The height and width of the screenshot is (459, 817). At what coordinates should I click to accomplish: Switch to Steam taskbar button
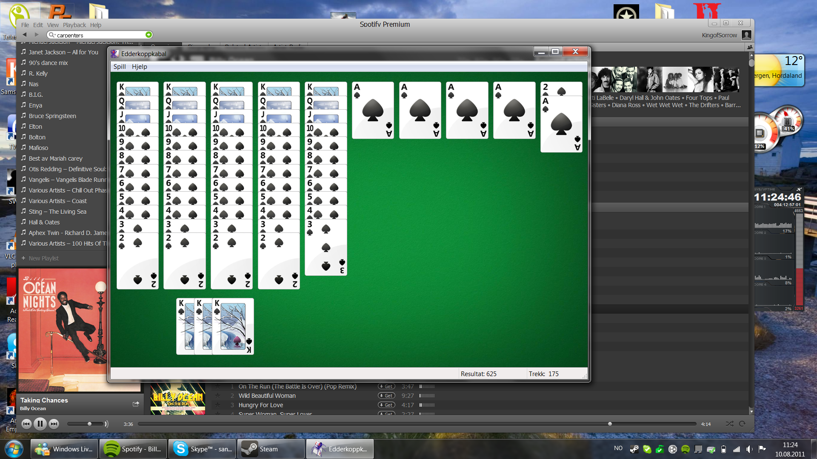point(271,449)
